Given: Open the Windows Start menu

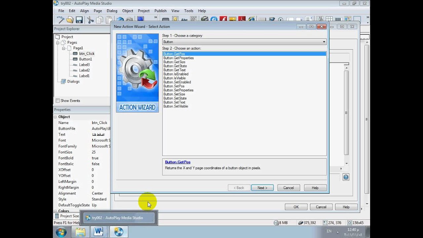Looking at the screenshot, I should click(x=61, y=232).
